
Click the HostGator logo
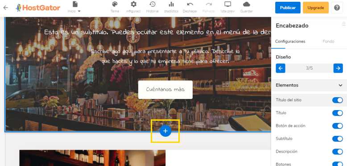coord(38,8)
